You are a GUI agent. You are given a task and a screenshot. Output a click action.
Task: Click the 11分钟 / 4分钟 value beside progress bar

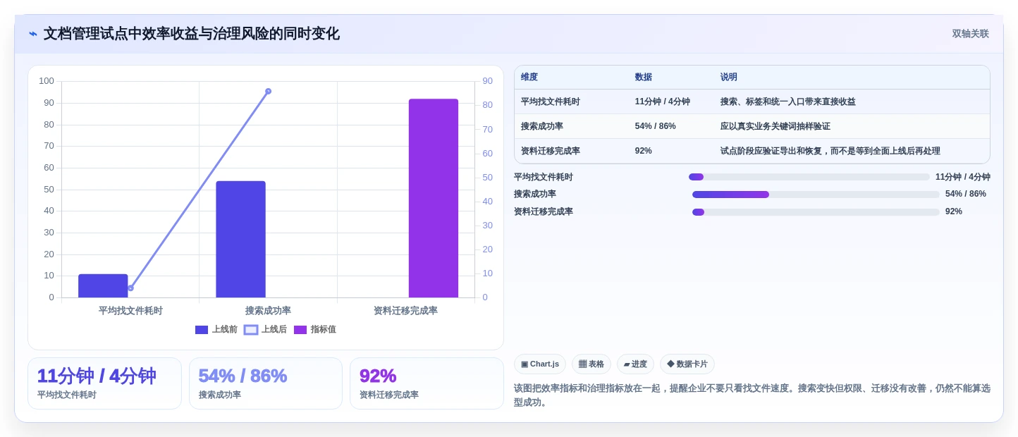click(963, 177)
